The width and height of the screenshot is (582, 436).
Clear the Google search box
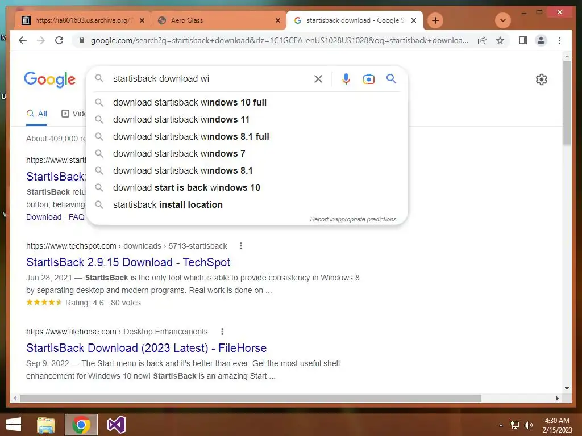click(318, 78)
